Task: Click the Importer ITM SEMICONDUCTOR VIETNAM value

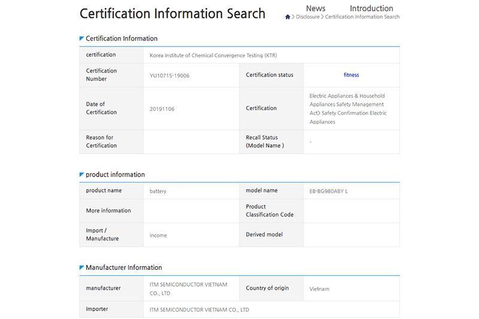Action: pos(199,309)
